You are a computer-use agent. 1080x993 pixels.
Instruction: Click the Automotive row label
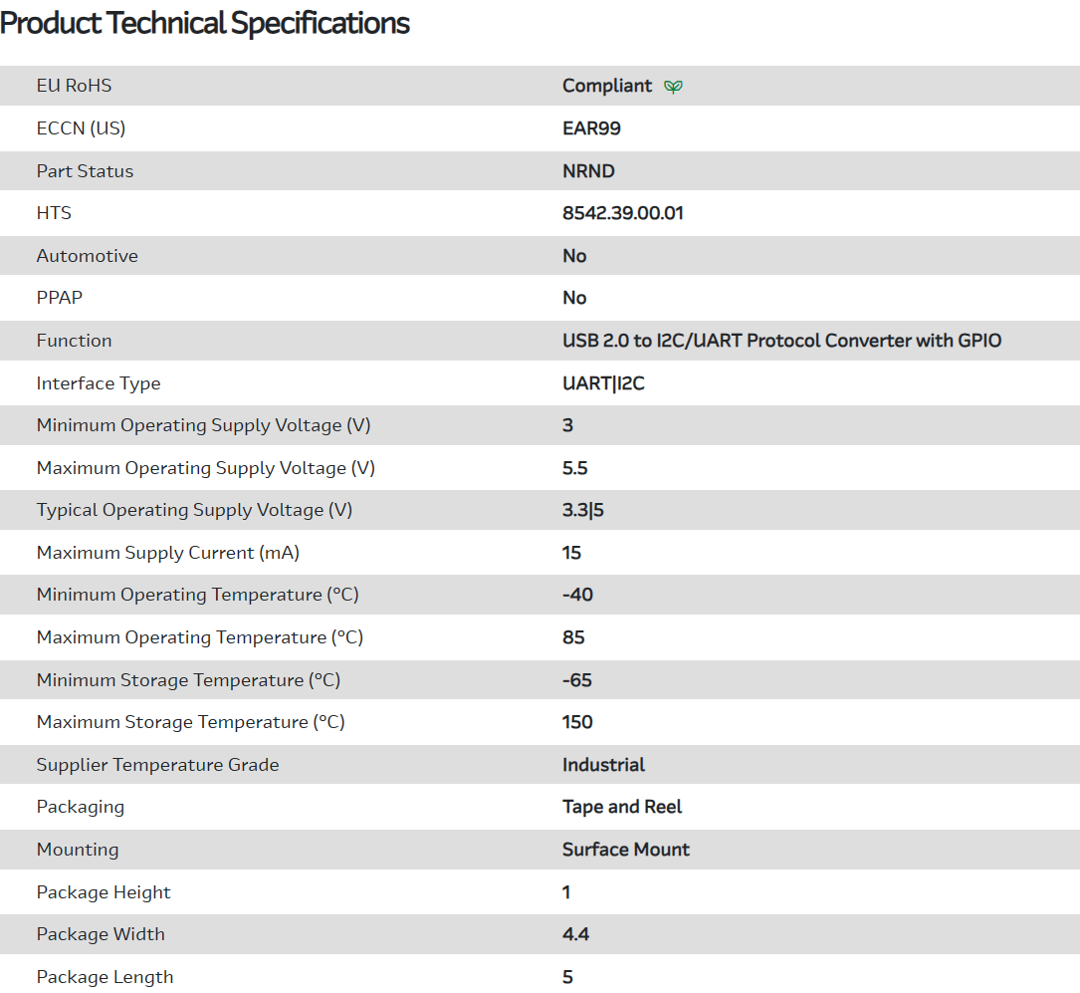coord(88,256)
